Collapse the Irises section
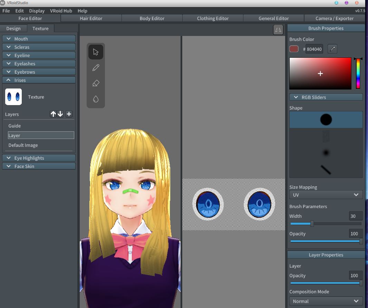Viewport: 368px width, 308px height. tap(39, 80)
